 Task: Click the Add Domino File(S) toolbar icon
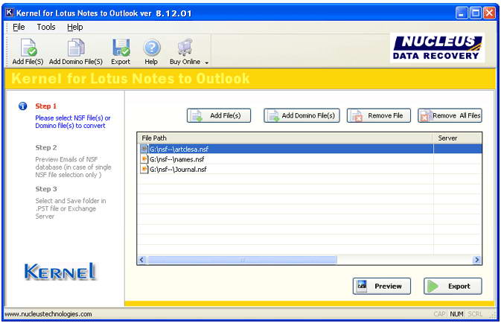tap(76, 48)
